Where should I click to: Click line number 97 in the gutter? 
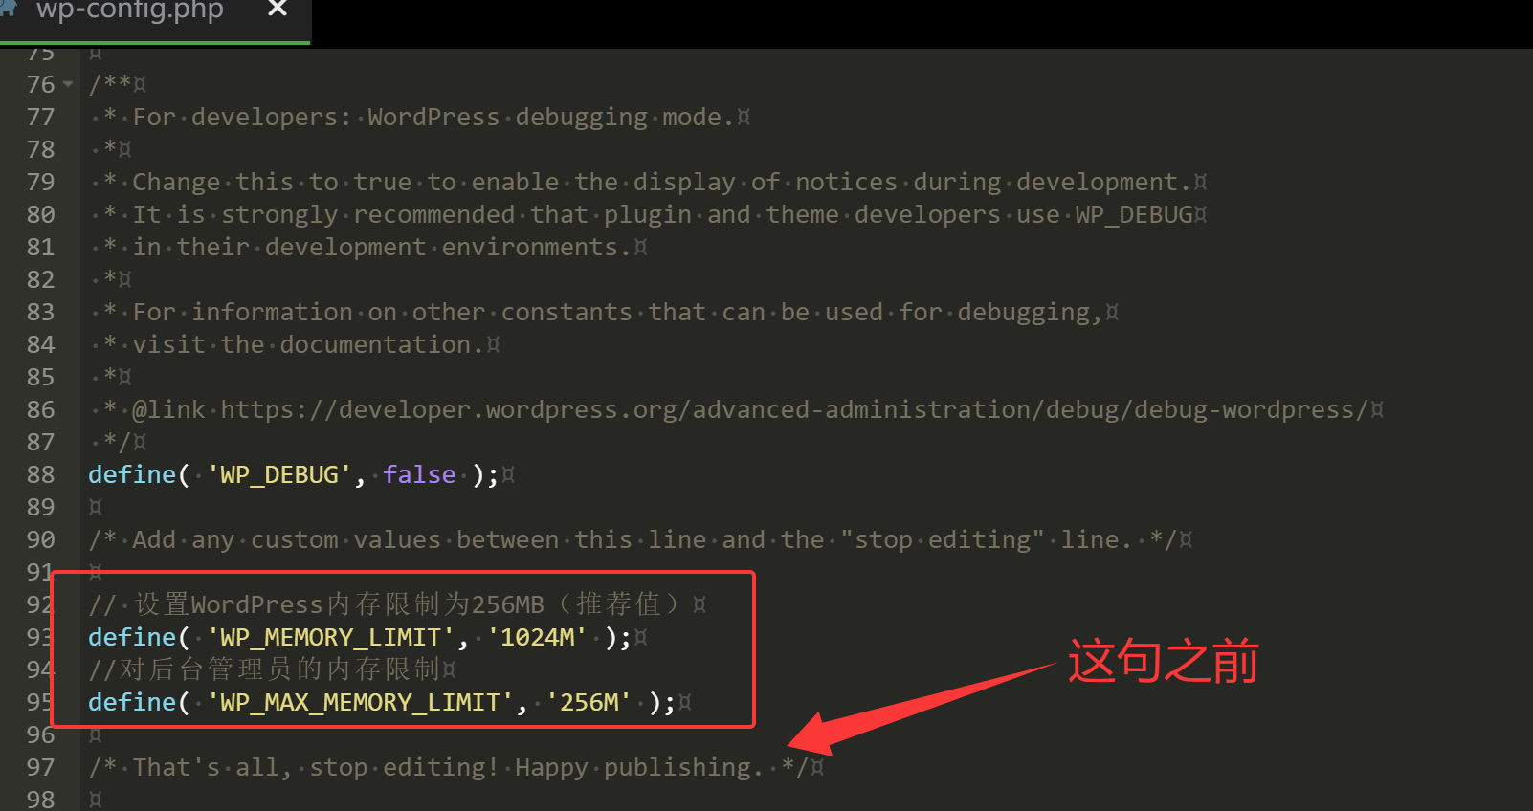[x=40, y=768]
